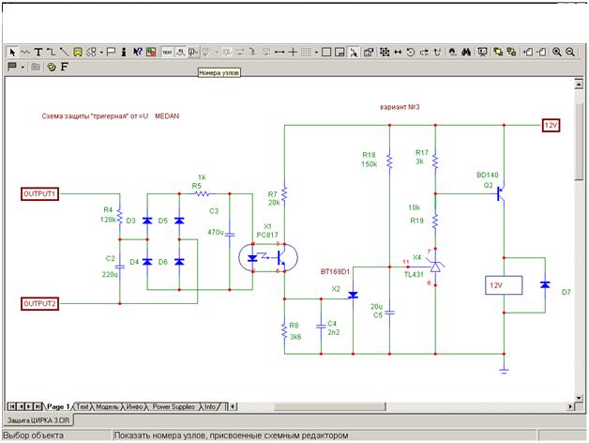589x443 pixels.
Task: Click the Rubberbanding pointer icon
Action: pos(353,53)
